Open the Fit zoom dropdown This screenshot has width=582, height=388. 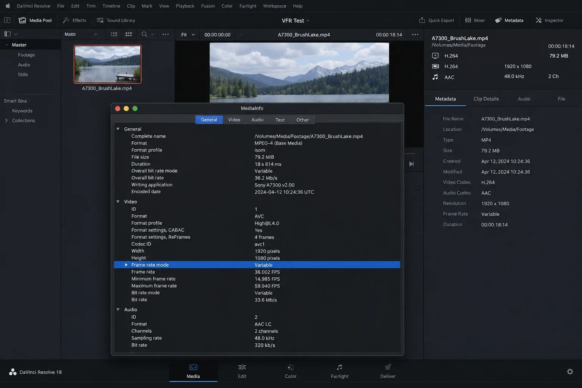[188, 34]
